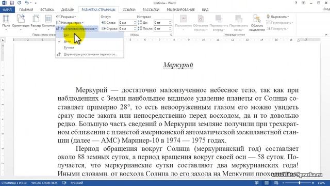Click the До spacing input field
The image size is (330, 186).
161,23
